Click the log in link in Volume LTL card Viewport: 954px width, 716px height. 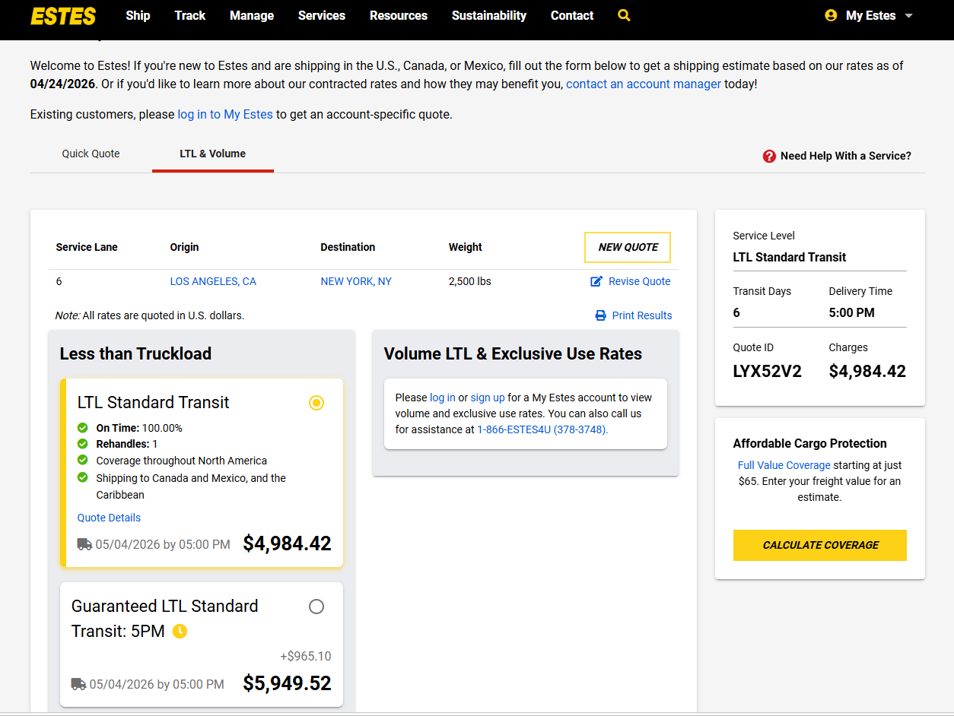click(443, 398)
